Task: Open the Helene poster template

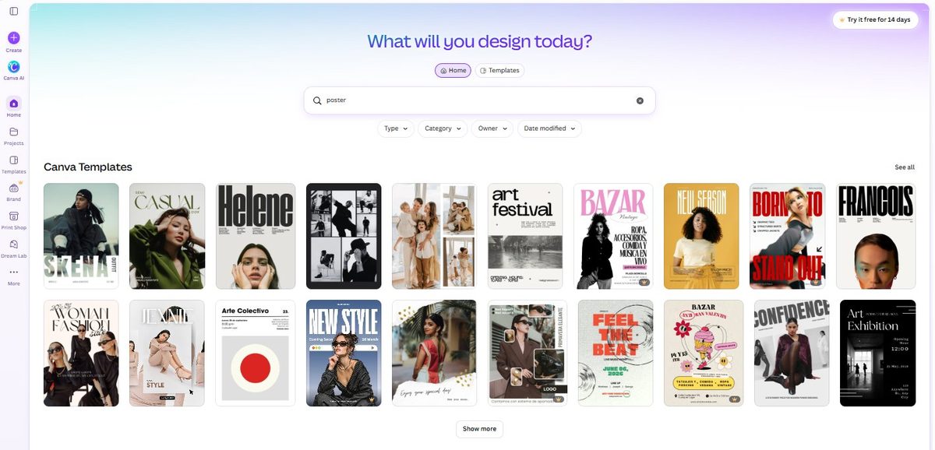Action: point(256,236)
